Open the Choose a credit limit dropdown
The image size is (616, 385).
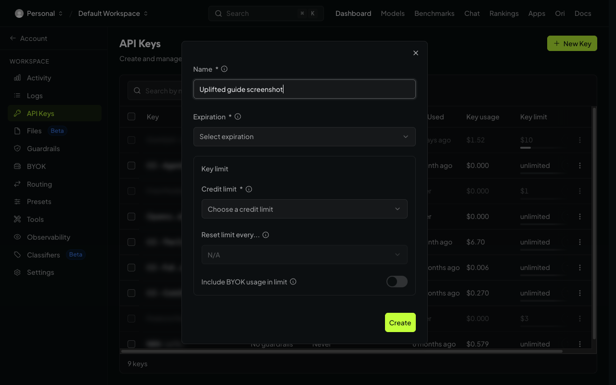pos(305,209)
